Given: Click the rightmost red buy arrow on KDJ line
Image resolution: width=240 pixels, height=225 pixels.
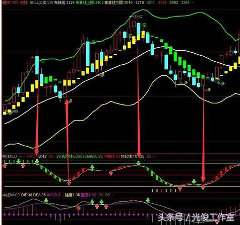Looking at the screenshot, I should click(203, 187).
